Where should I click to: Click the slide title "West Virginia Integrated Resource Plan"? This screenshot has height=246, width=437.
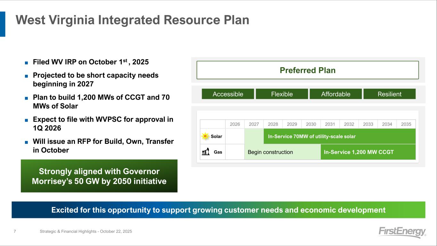133,20
